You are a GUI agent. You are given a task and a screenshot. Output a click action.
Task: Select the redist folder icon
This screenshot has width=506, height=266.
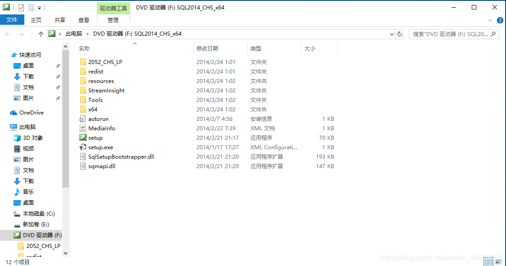(83, 71)
